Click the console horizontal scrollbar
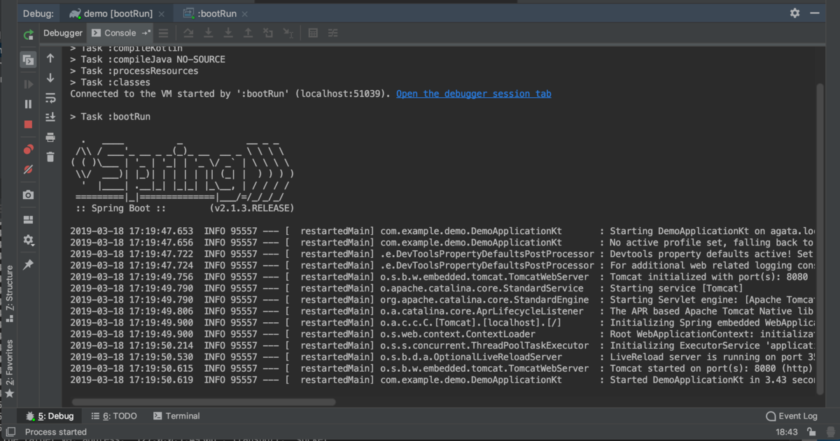 pos(203,402)
